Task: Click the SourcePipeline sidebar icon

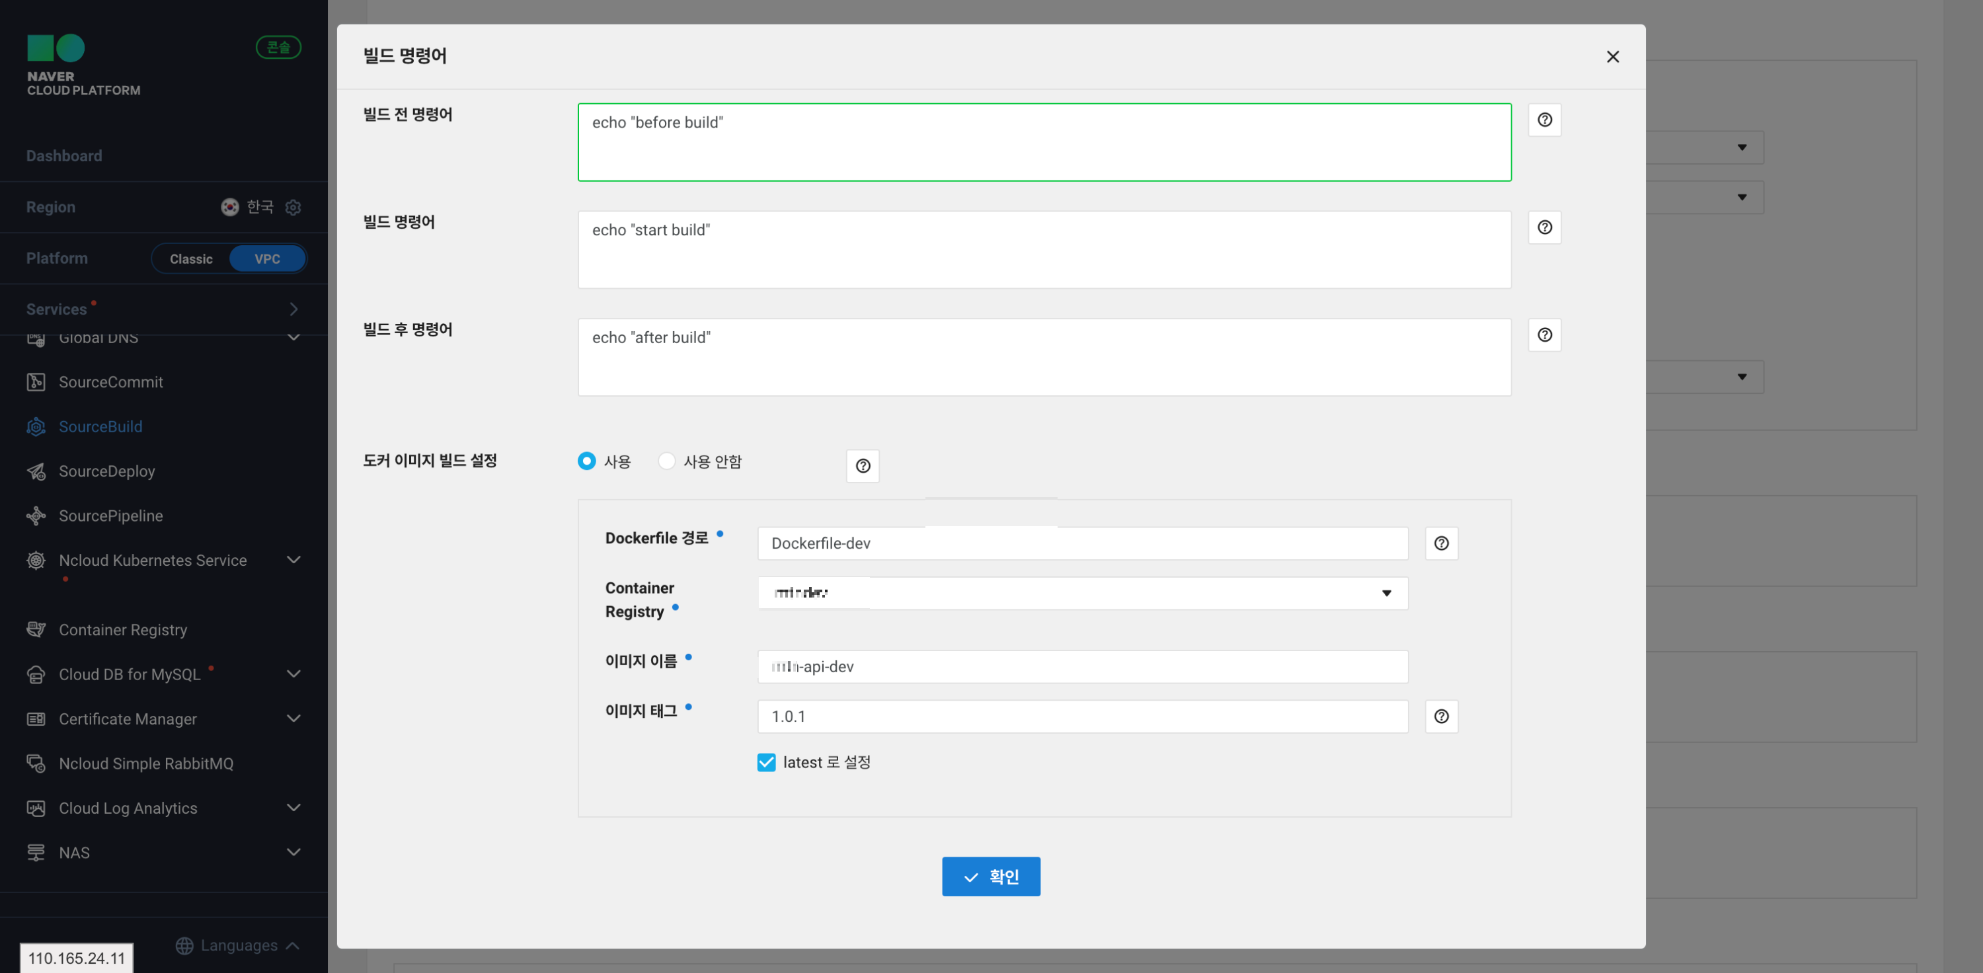Action: 36,516
